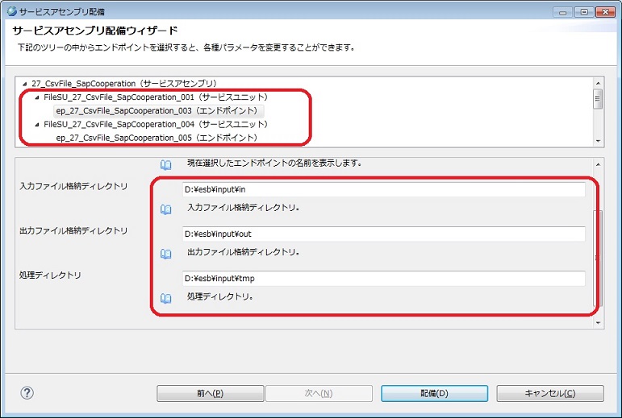Collapse 27_CsvFile_SapCooperation service assembly node

pyautogui.click(x=24, y=84)
